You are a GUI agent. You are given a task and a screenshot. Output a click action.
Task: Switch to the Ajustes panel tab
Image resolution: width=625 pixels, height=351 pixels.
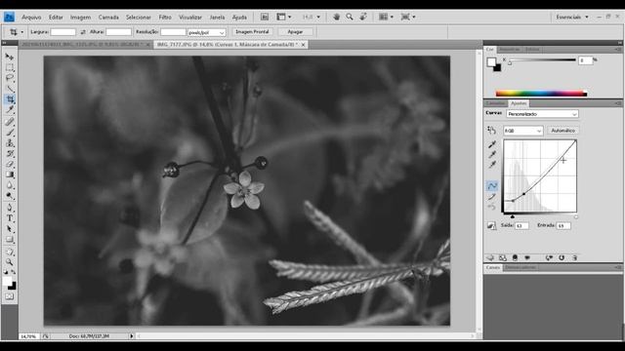click(519, 103)
